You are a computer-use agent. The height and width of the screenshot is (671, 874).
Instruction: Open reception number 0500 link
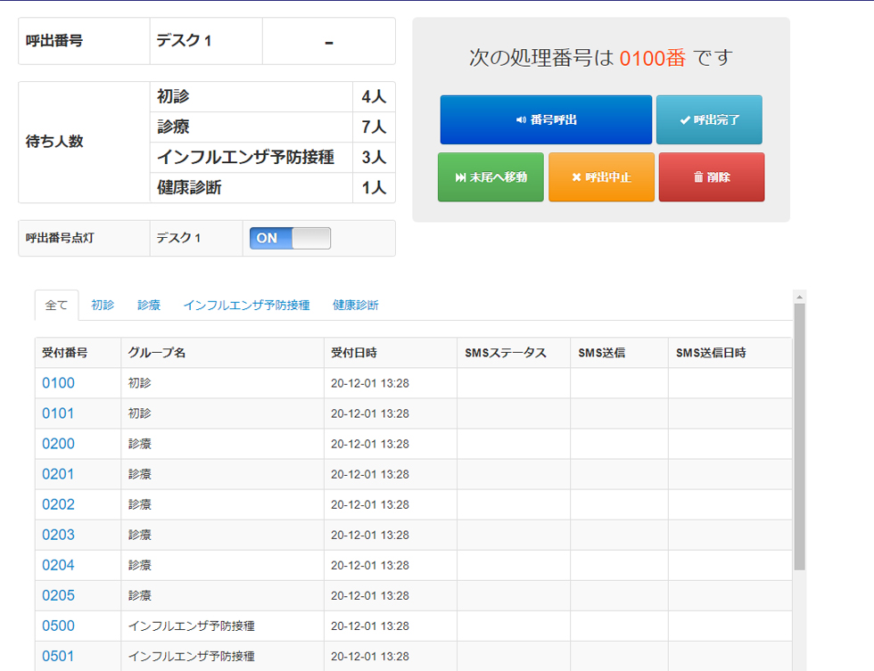coord(59,626)
